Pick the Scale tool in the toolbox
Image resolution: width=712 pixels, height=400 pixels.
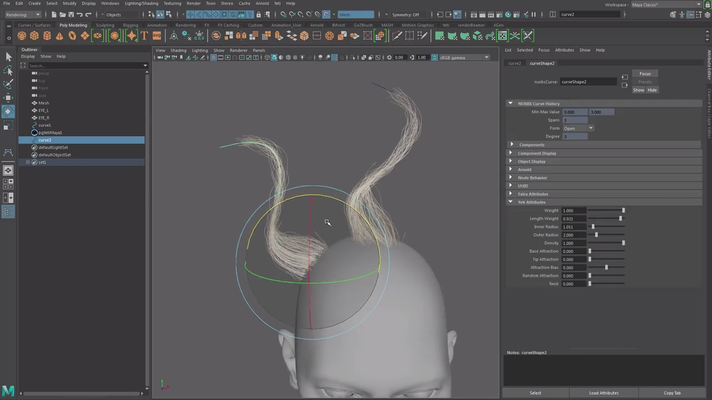pos(8,127)
